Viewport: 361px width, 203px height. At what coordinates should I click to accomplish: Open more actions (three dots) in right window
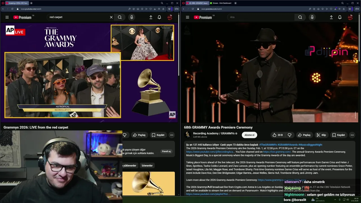(x=352, y=135)
